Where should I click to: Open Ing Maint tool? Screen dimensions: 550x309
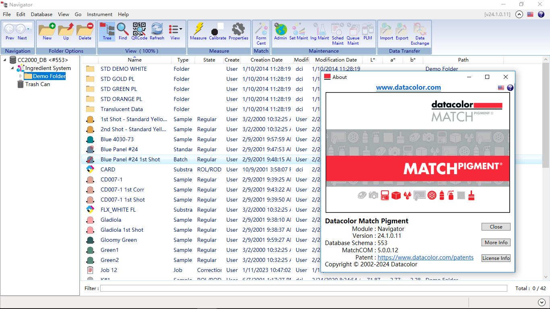[x=320, y=32]
